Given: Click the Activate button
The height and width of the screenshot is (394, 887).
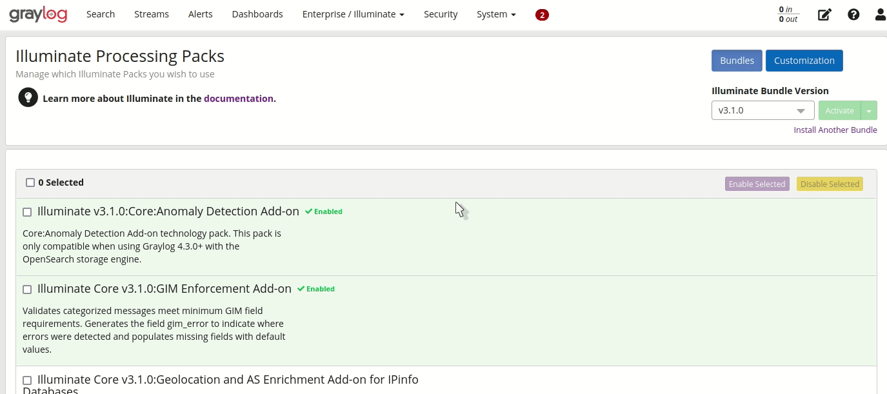Looking at the screenshot, I should click(x=839, y=110).
